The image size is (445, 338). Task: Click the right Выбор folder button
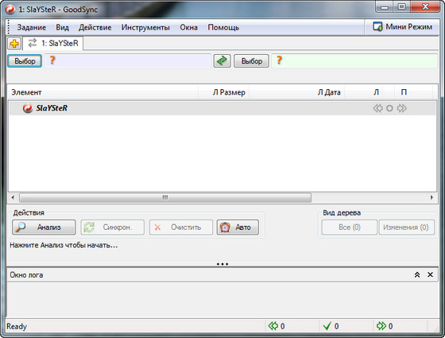pyautogui.click(x=251, y=61)
